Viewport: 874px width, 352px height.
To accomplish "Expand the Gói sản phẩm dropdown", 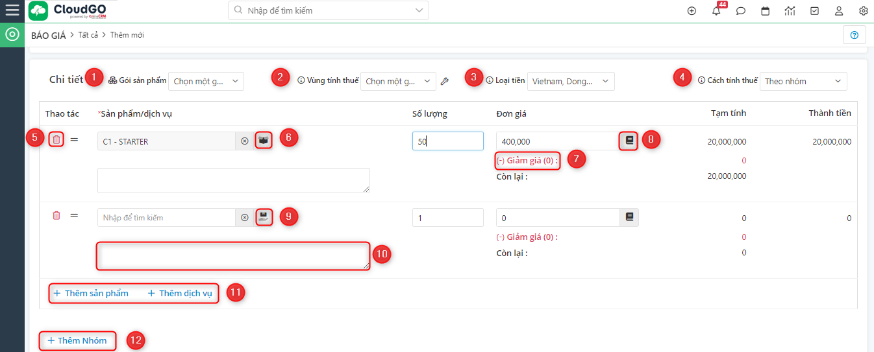I will coord(206,81).
